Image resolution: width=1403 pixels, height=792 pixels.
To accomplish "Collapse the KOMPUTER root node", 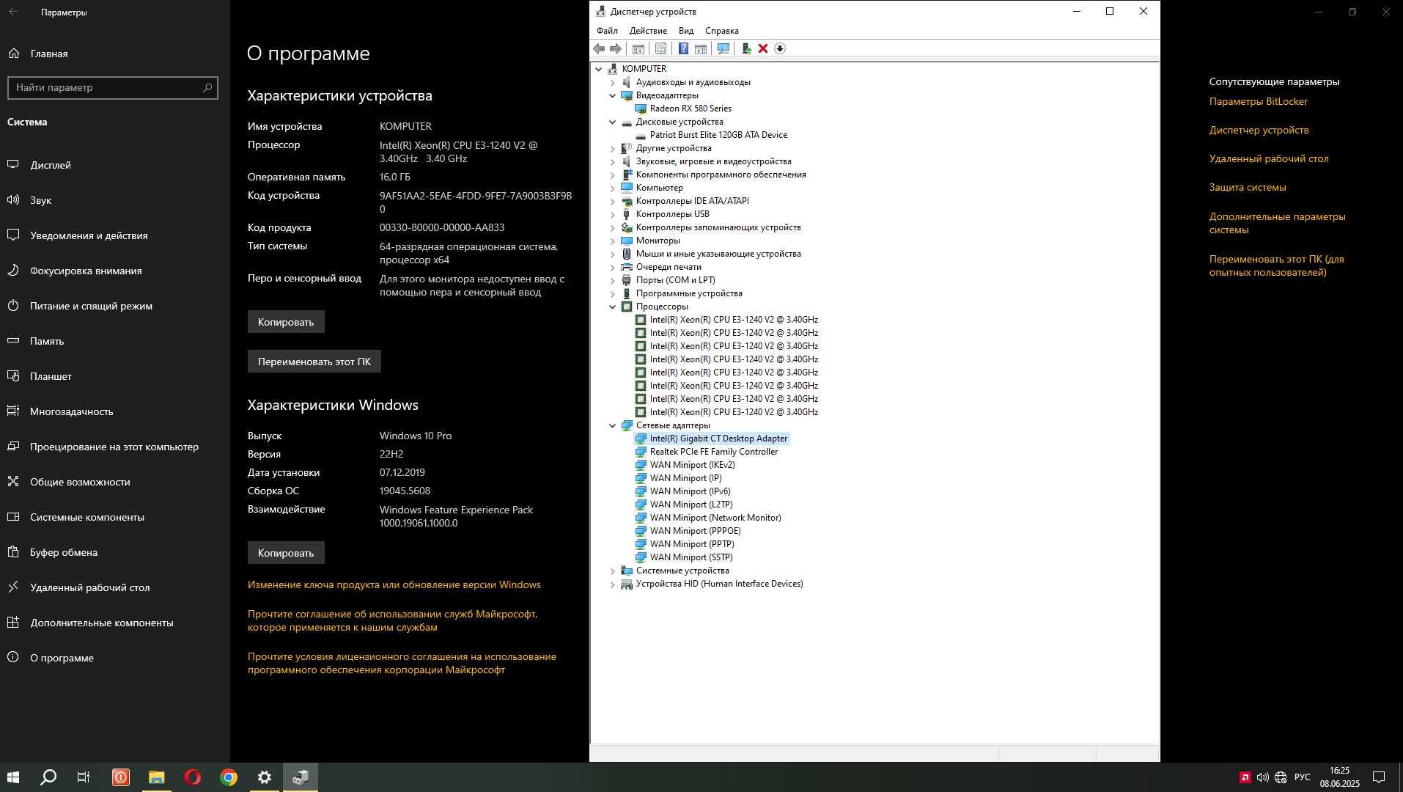I will pos(599,69).
